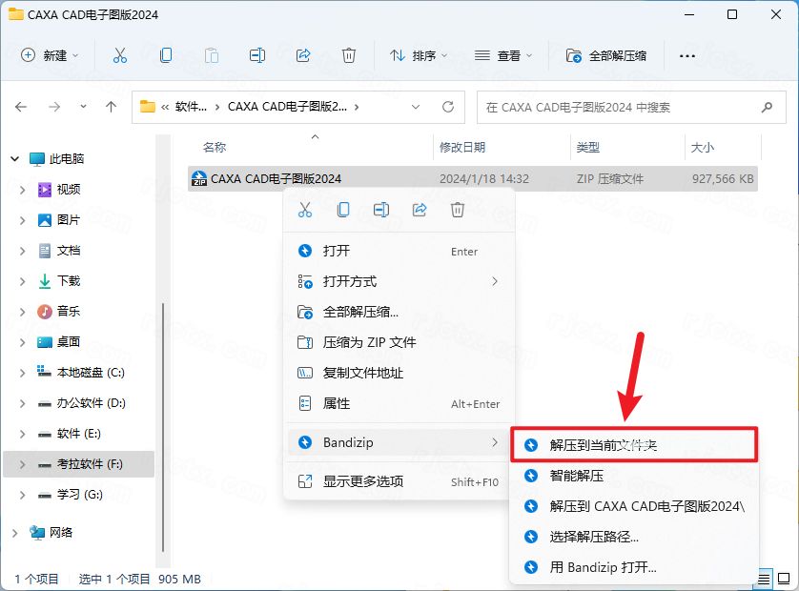This screenshot has height=591, width=799.
Task: Click the Share icon in the context menu
Action: 420,209
